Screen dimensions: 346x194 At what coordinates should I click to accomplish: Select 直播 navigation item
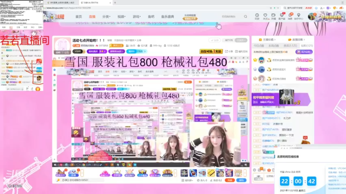tap(92, 17)
